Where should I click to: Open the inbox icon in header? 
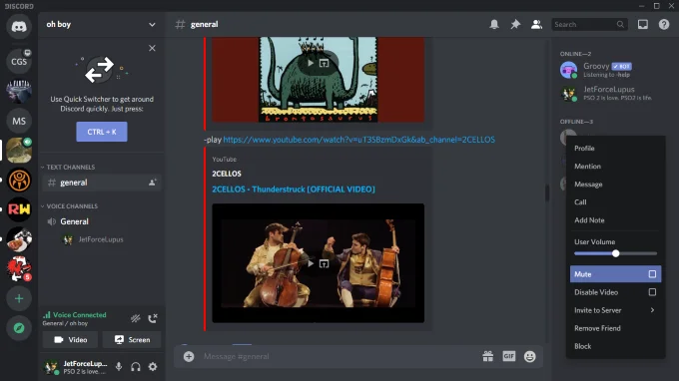[x=643, y=24]
